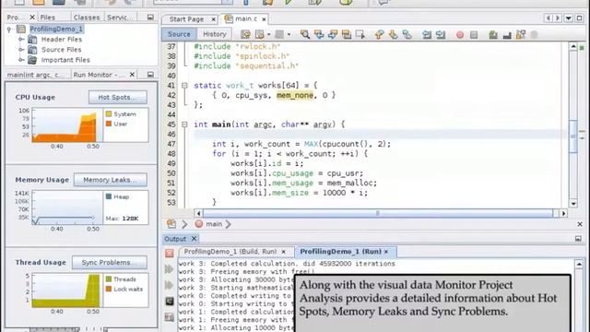The height and width of the screenshot is (332, 590).
Task: Minimize the Projects panel group
Action: (150, 18)
